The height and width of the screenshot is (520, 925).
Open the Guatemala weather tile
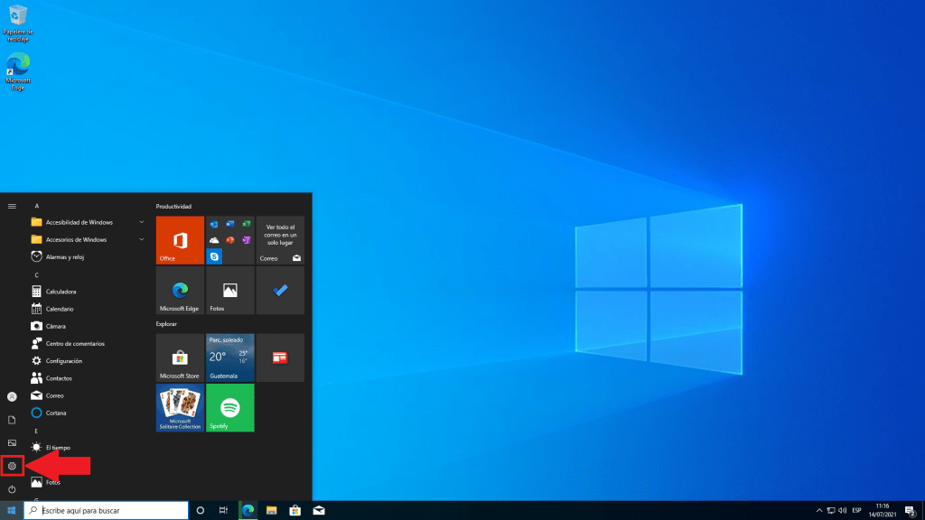pyautogui.click(x=230, y=357)
